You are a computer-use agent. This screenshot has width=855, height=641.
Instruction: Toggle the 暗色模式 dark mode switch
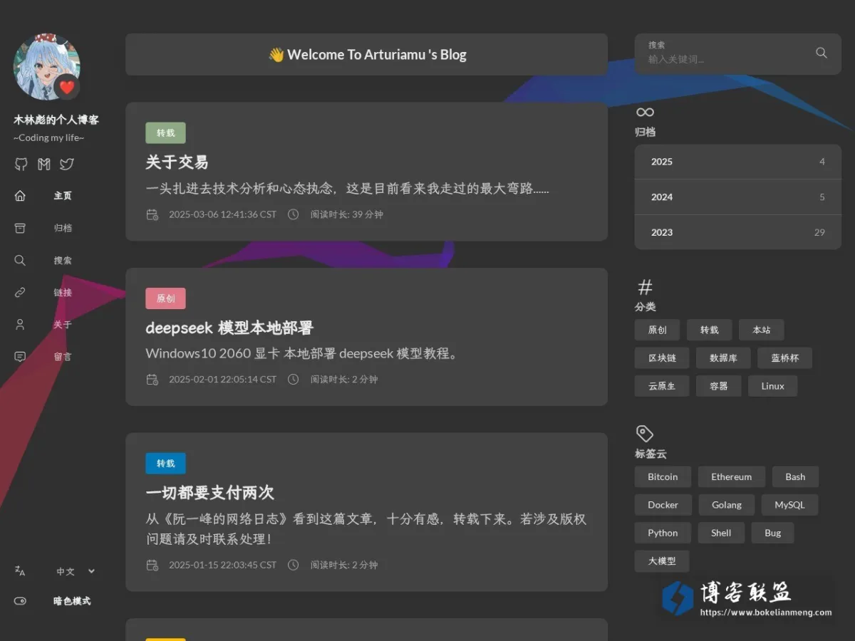pos(20,601)
